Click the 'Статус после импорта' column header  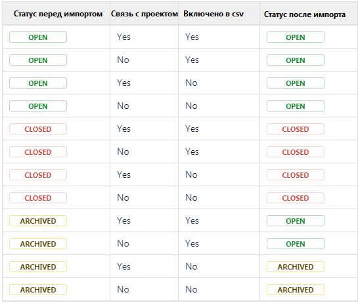click(x=305, y=14)
